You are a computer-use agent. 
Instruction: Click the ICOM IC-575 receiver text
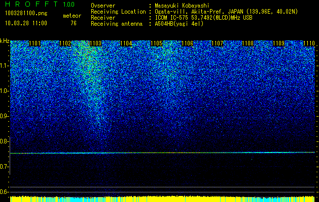[204, 18]
